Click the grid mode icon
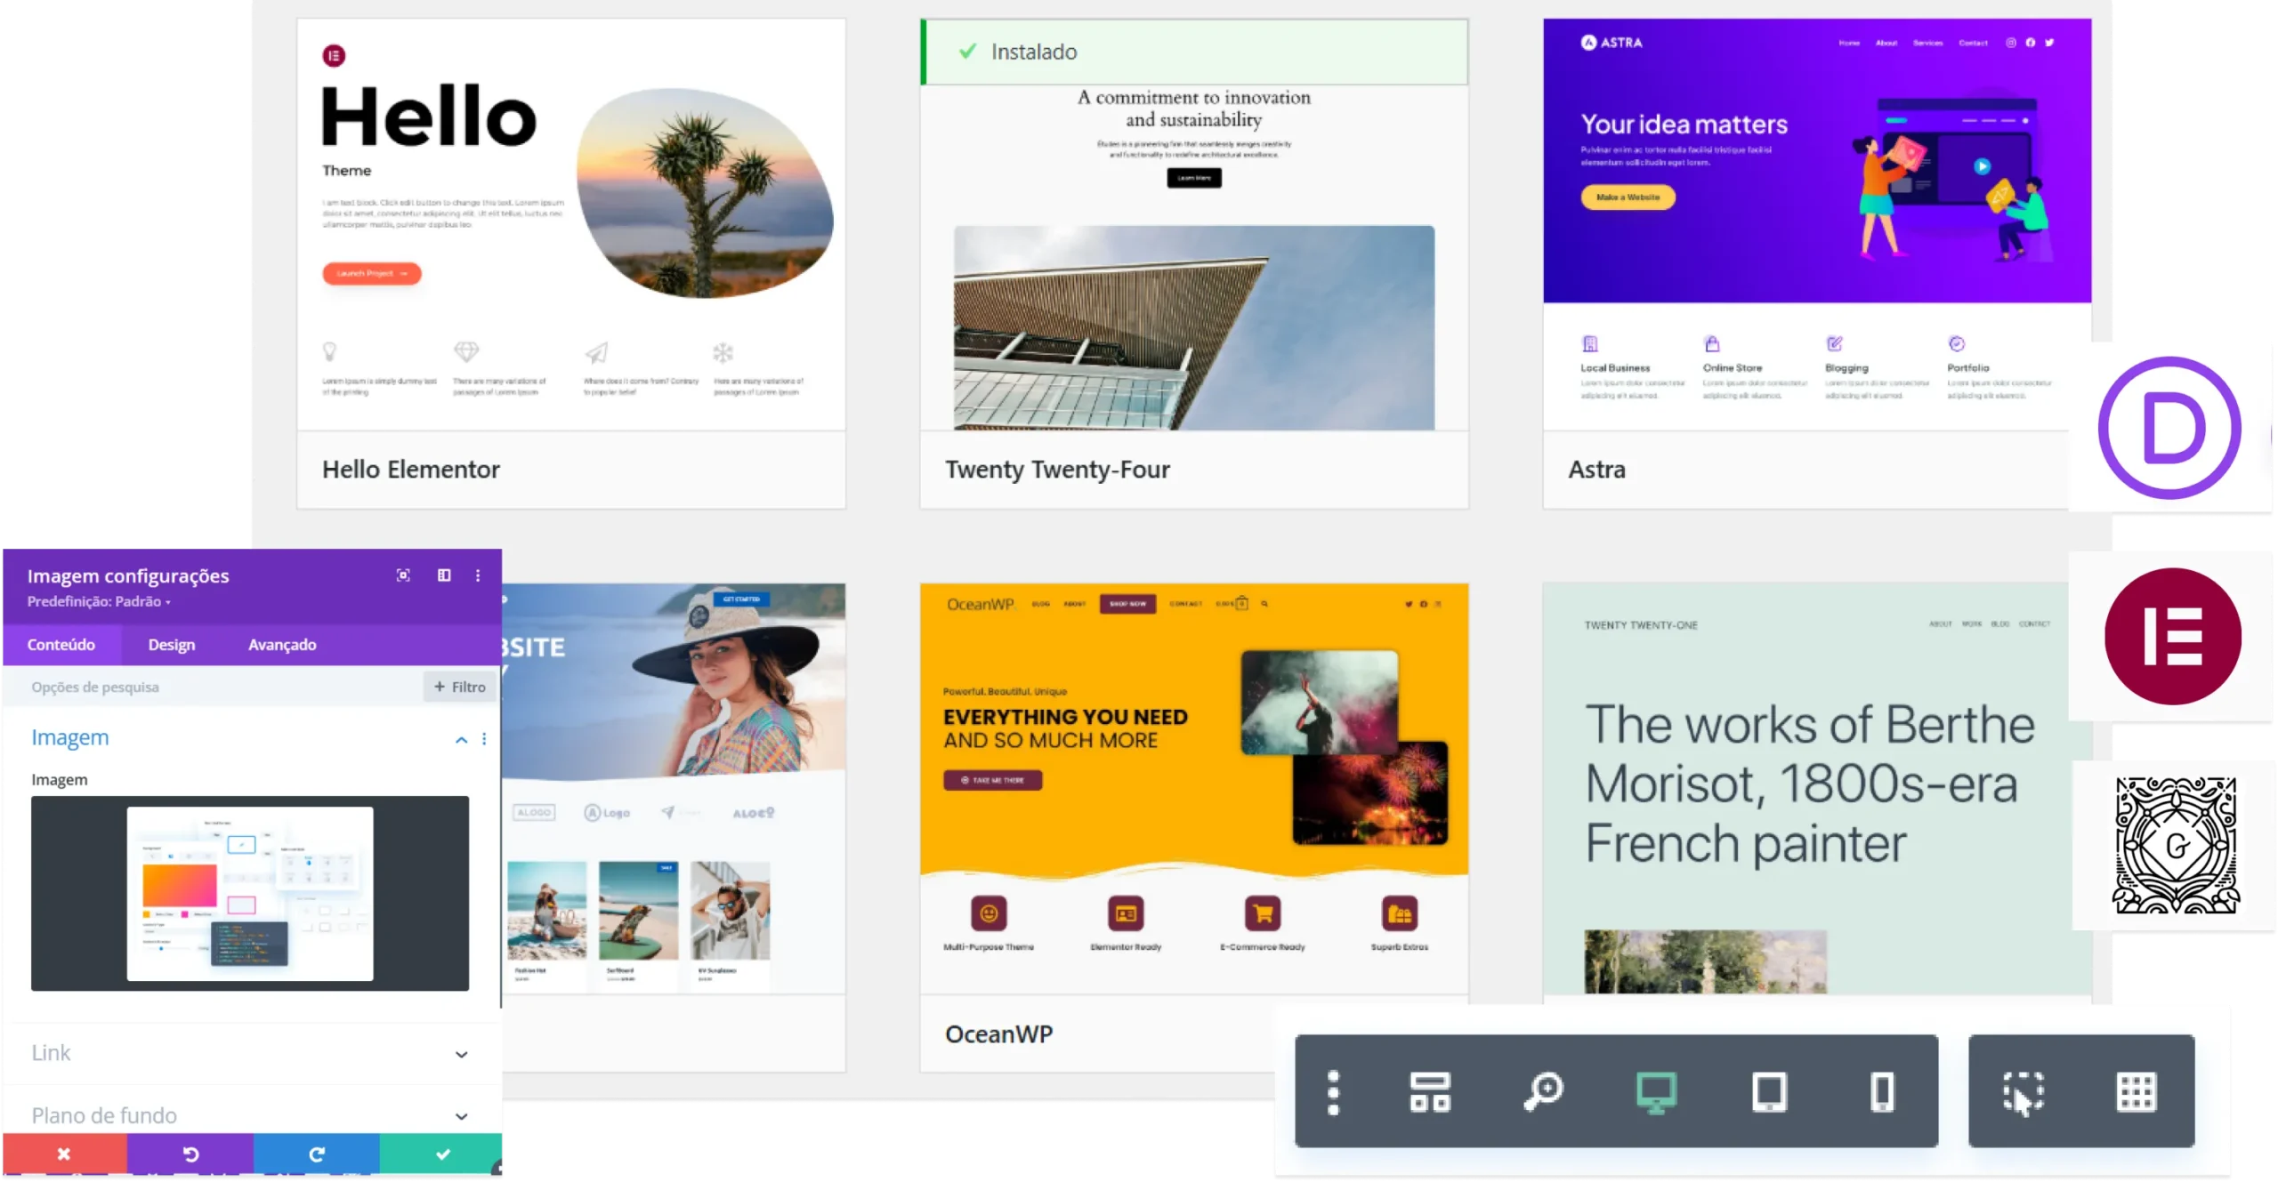 click(2136, 1091)
